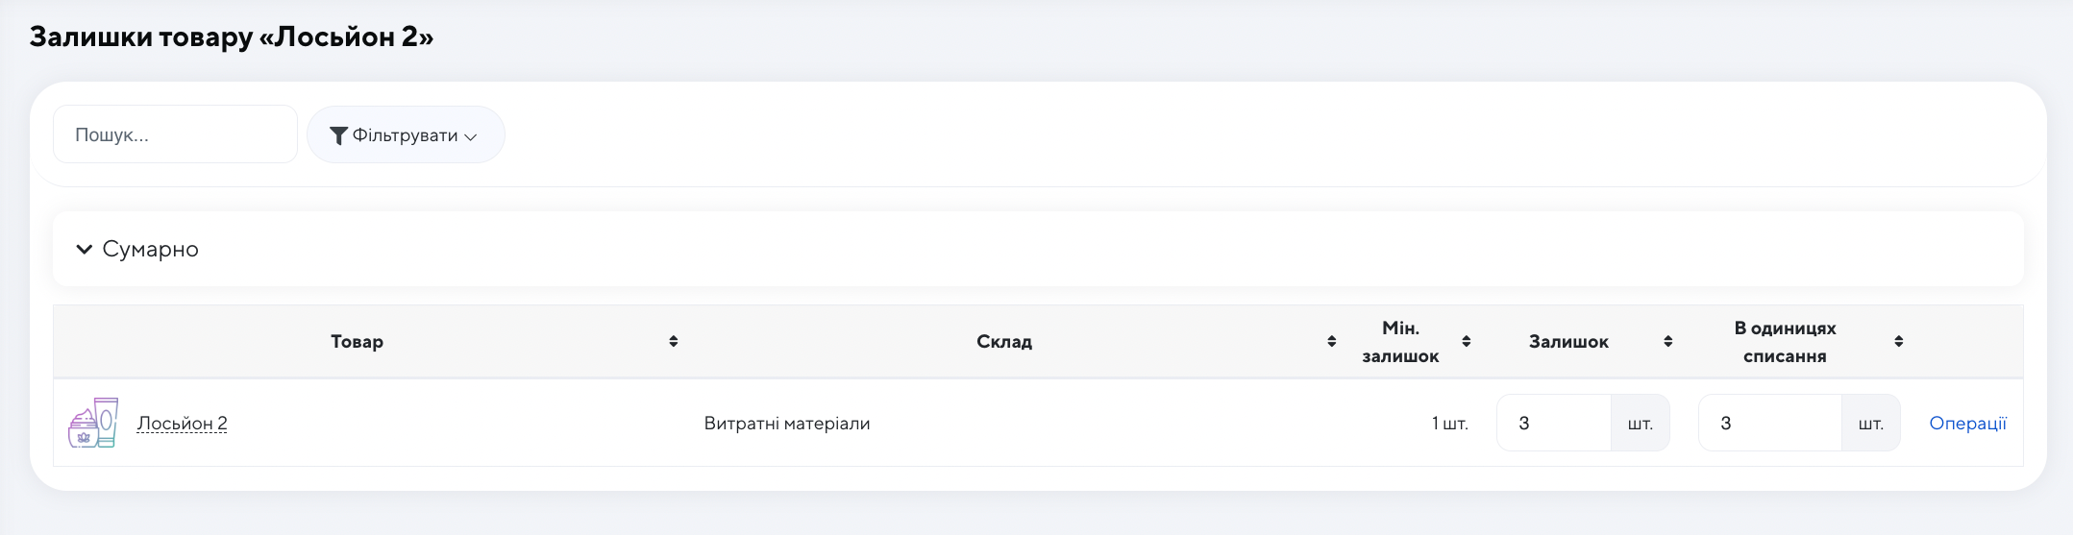The width and height of the screenshot is (2073, 535).
Task: Select the Витратні матеріали warehouse cell
Action: pyautogui.click(x=787, y=423)
